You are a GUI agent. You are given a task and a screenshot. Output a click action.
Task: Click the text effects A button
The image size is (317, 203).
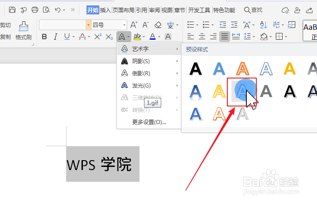coord(122,37)
